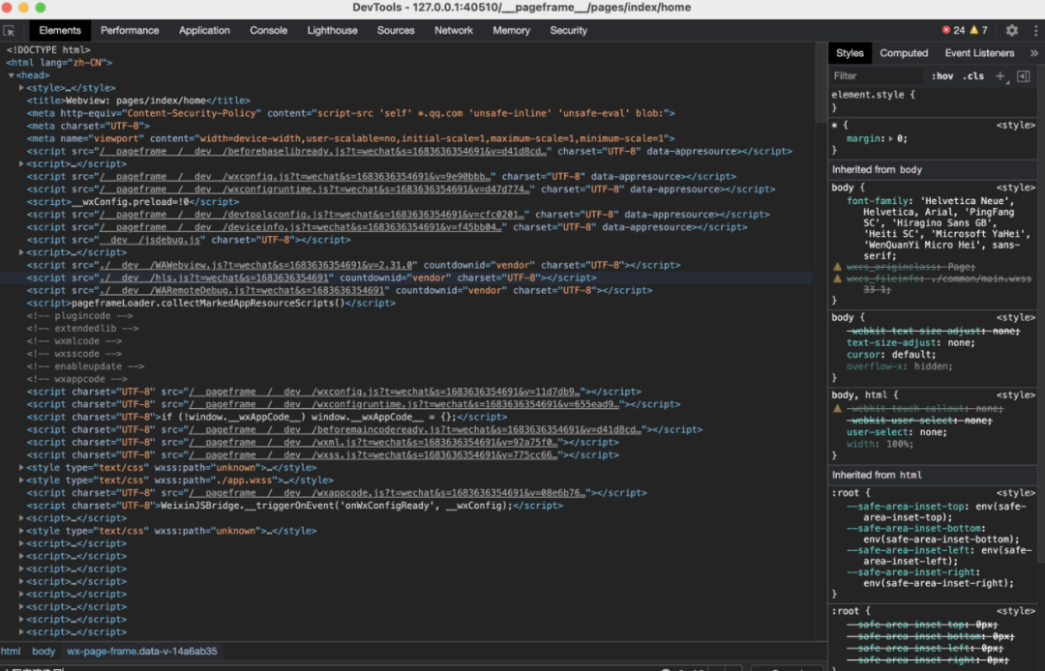The height and width of the screenshot is (671, 1045).
Task: Toggle computed styles sidebar icon
Action: tap(1024, 75)
